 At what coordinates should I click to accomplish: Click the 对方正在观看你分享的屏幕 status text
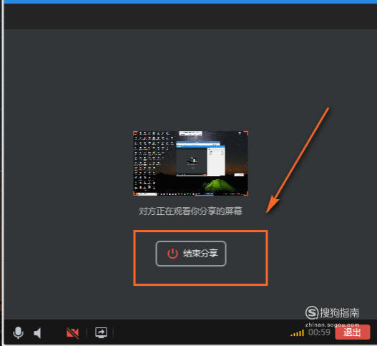pos(190,211)
